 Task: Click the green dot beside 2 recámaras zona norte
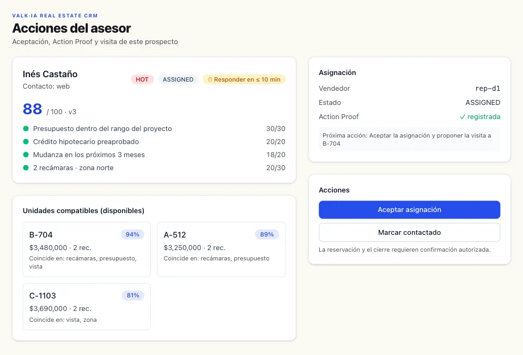[x=26, y=167]
